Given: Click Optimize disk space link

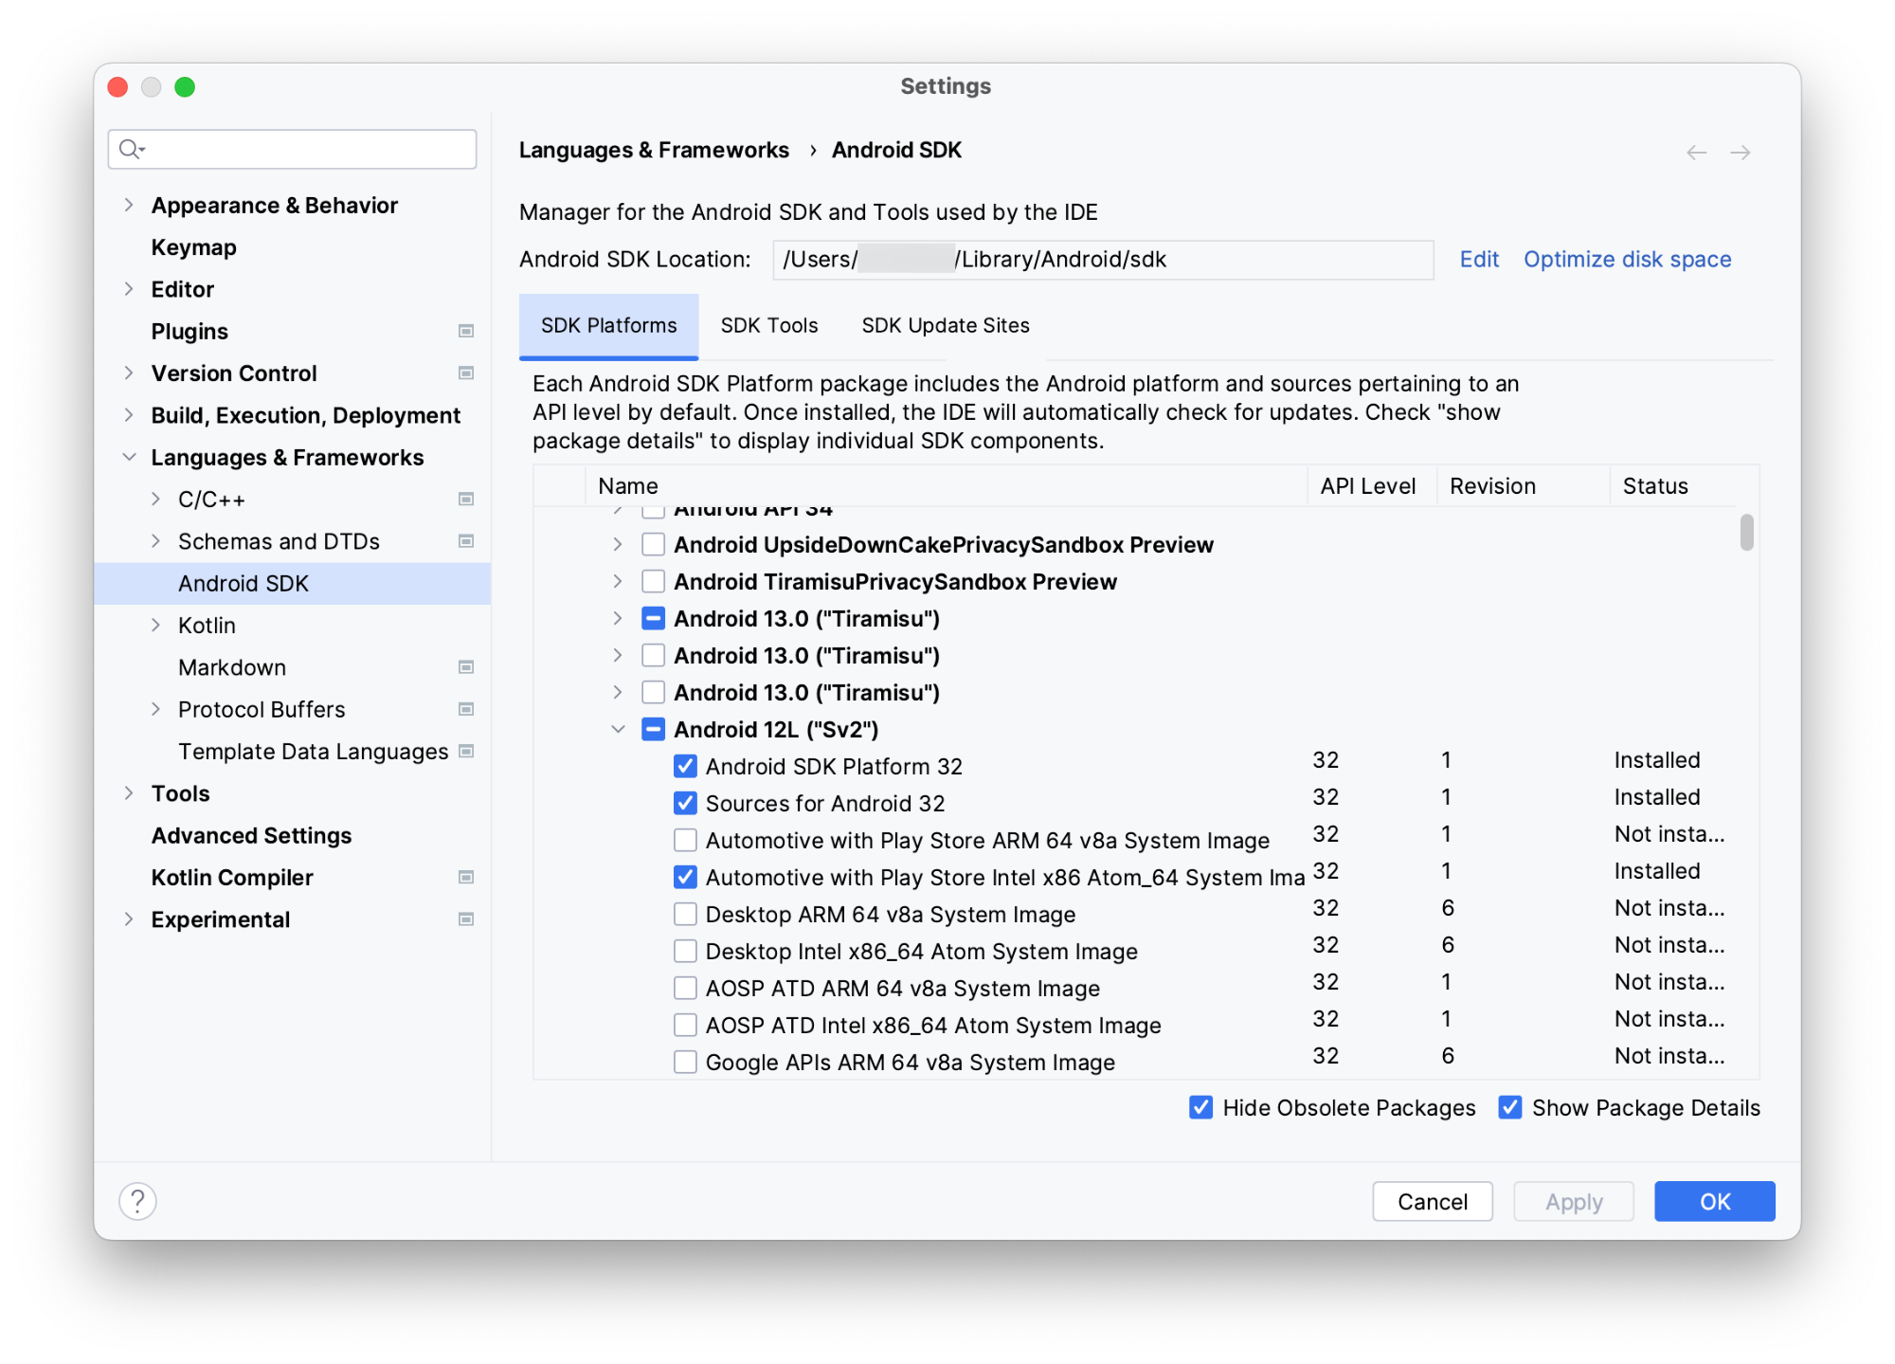Looking at the screenshot, I should [1629, 261].
